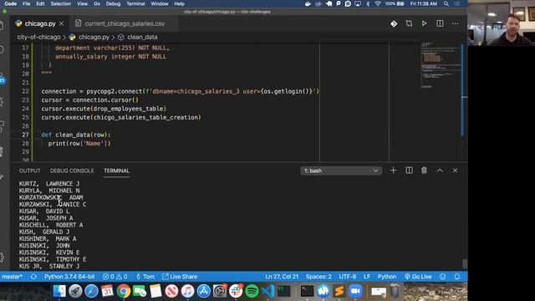Open Slack from the dock

[x=236, y=291]
